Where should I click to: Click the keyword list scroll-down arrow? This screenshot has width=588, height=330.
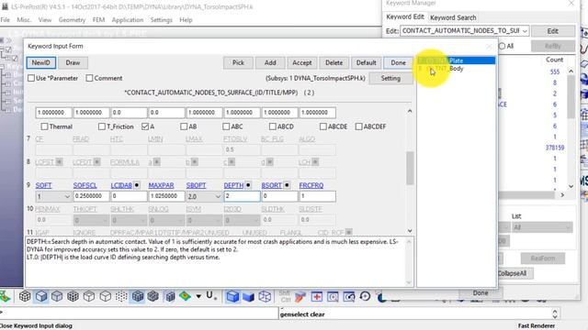pyautogui.click(x=571, y=186)
